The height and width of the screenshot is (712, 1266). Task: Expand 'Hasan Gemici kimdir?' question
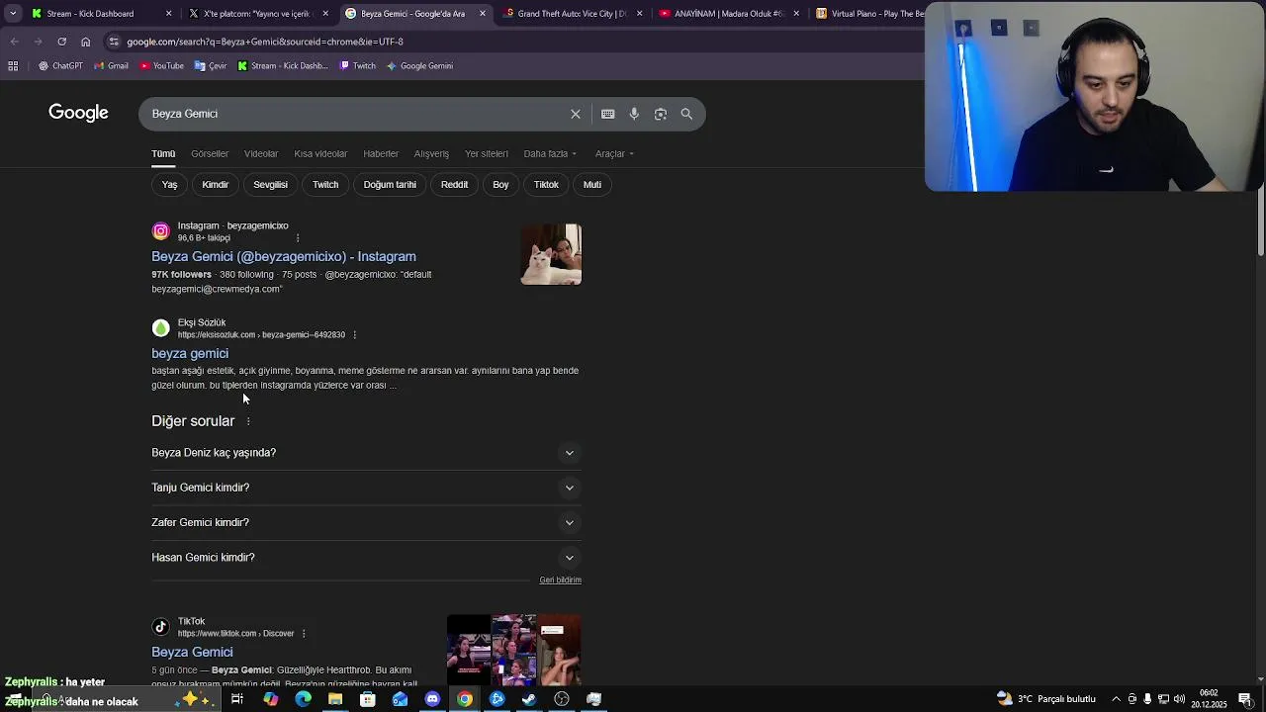[366, 558]
